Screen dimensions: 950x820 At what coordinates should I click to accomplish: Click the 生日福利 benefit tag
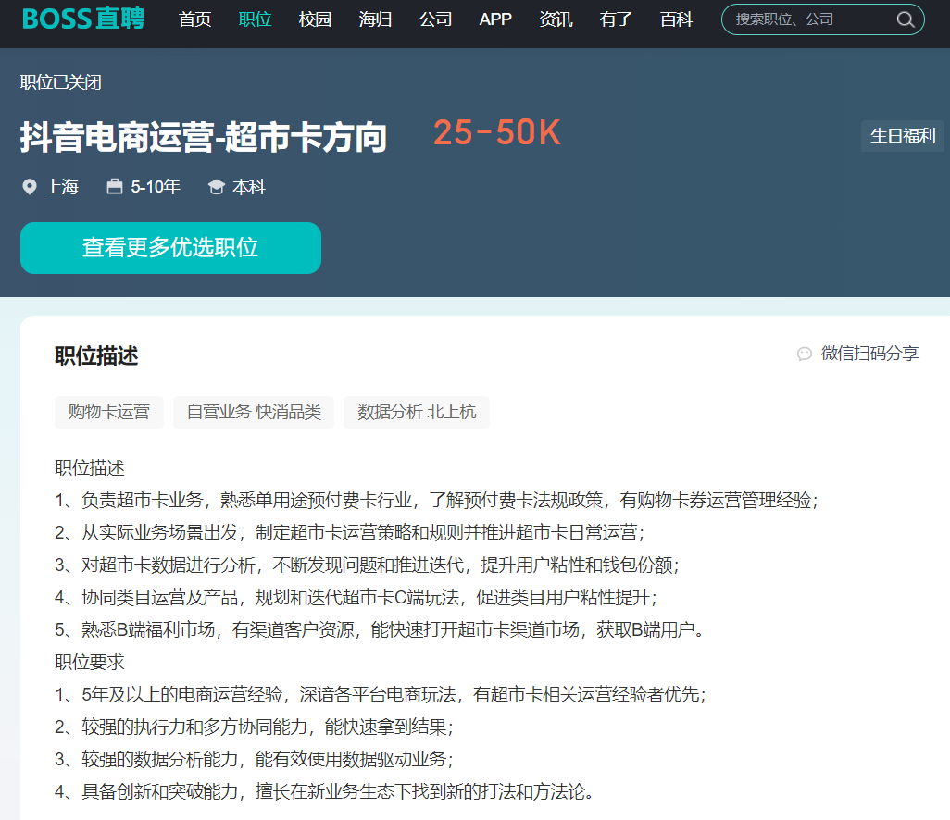pyautogui.click(x=902, y=136)
